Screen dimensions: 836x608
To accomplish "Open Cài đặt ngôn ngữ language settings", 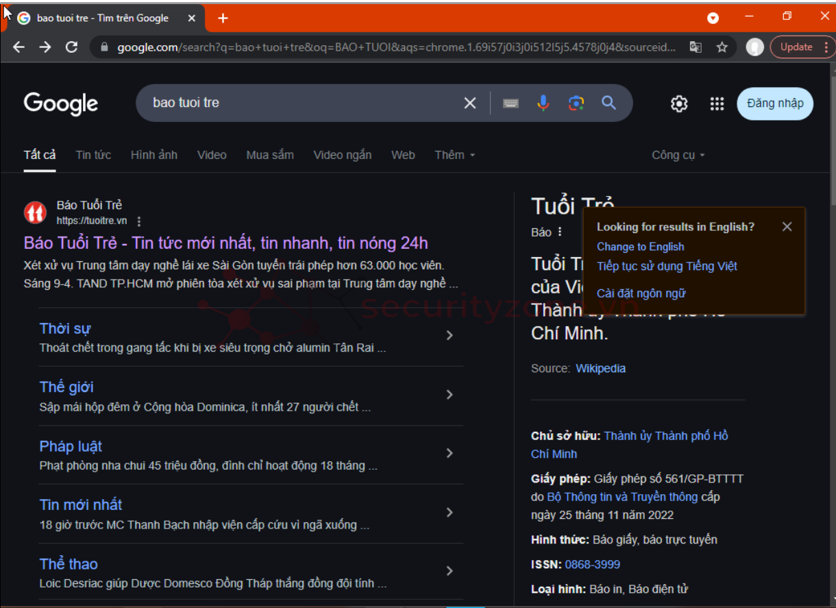I will [641, 293].
